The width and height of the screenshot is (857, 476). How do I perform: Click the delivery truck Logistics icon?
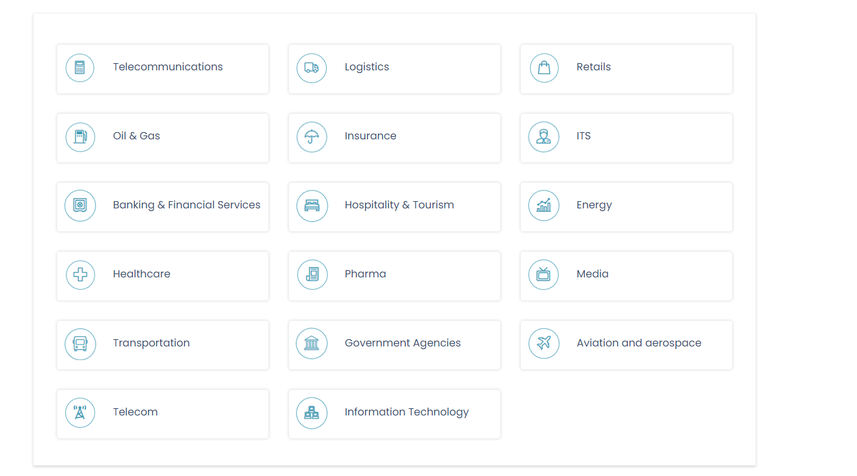(312, 68)
